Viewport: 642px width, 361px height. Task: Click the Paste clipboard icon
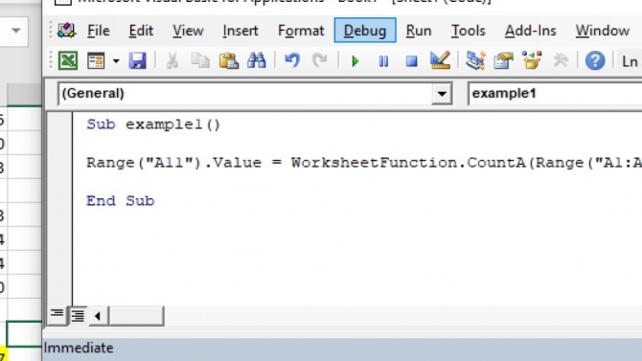coord(228,61)
